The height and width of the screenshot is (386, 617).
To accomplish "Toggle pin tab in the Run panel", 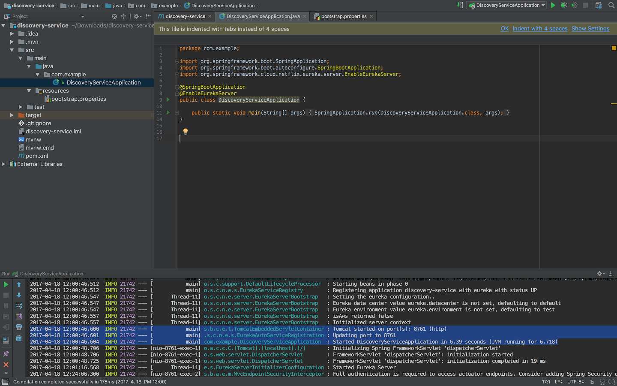I will pos(6,354).
